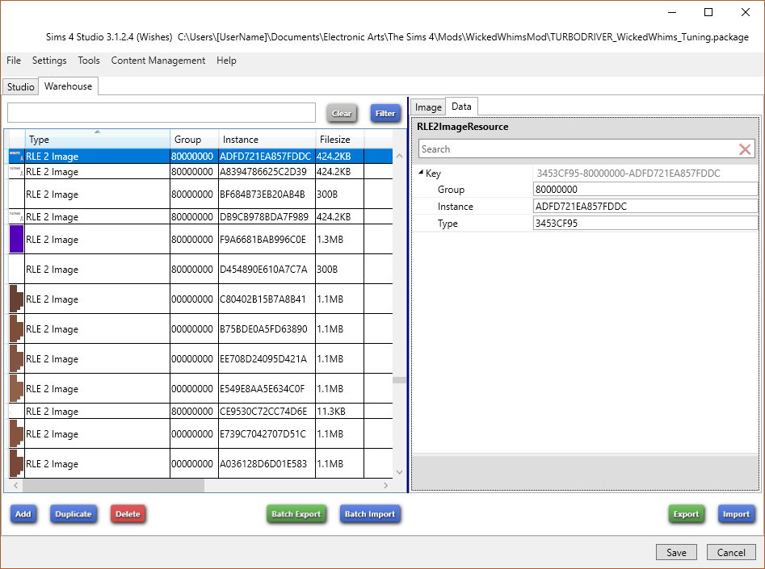765x569 pixels.
Task: Edit the Group value field 80000000
Action: (x=645, y=189)
